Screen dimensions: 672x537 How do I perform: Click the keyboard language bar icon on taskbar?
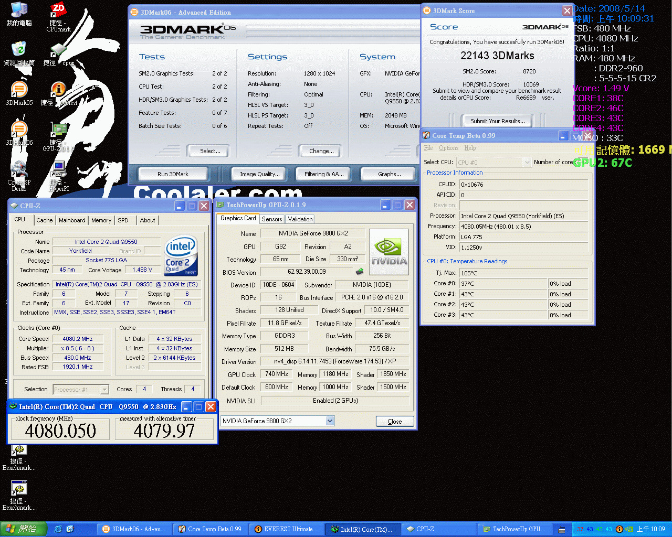pyautogui.click(x=561, y=530)
